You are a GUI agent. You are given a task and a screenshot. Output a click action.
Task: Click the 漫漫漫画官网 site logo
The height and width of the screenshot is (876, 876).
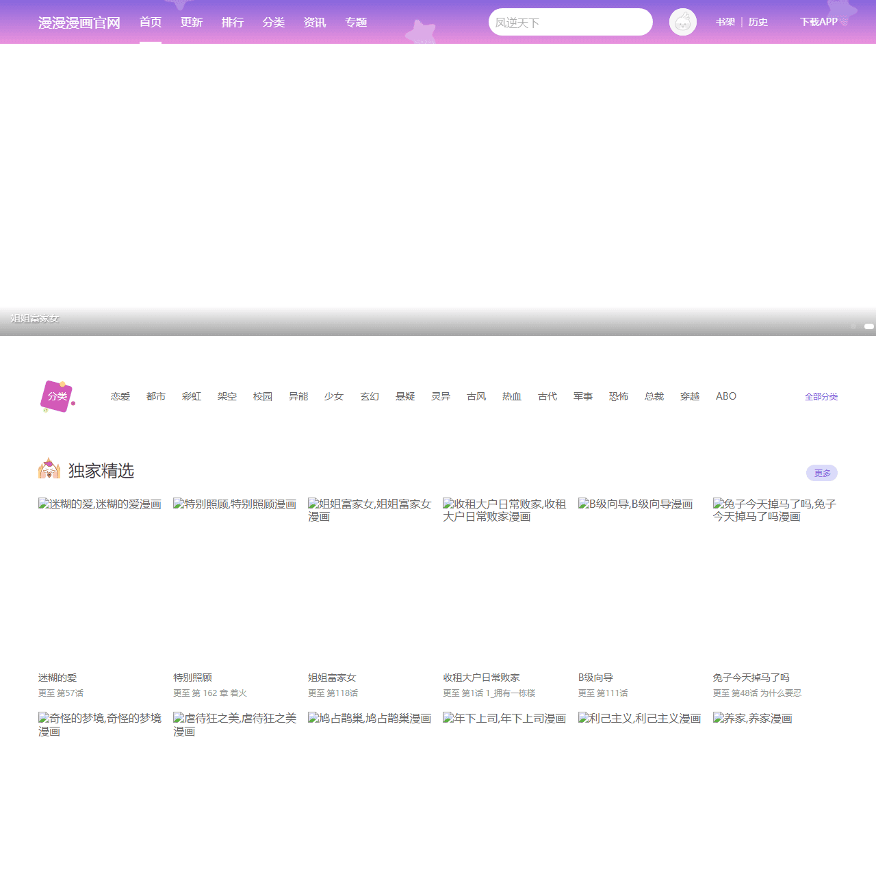tap(79, 23)
